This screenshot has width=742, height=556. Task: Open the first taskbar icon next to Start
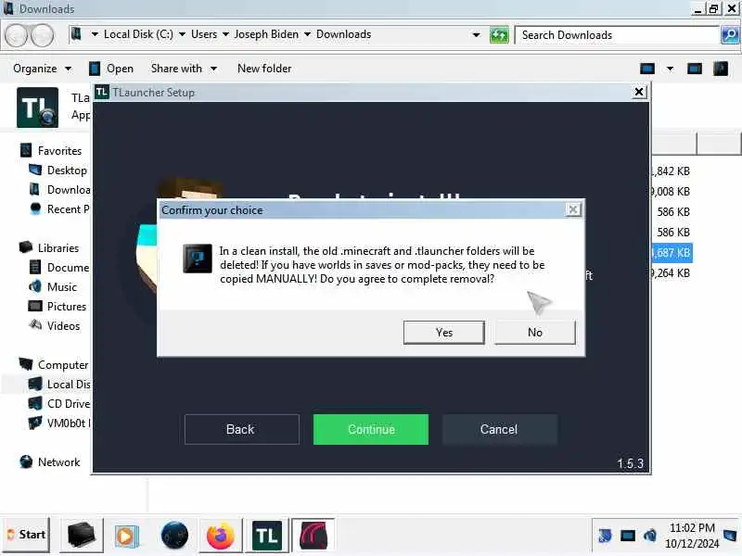tap(81, 536)
